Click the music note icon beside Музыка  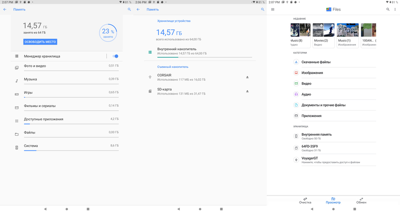16,81
